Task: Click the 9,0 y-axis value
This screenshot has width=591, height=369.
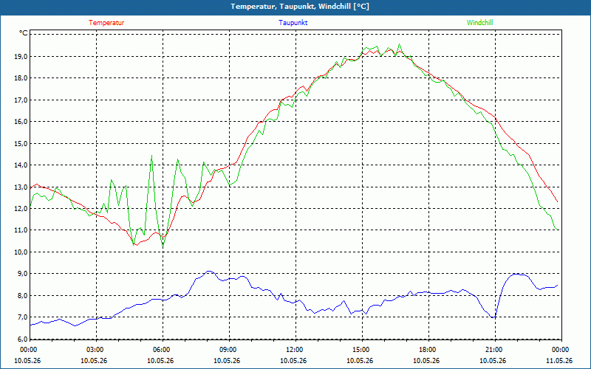Action: point(23,274)
